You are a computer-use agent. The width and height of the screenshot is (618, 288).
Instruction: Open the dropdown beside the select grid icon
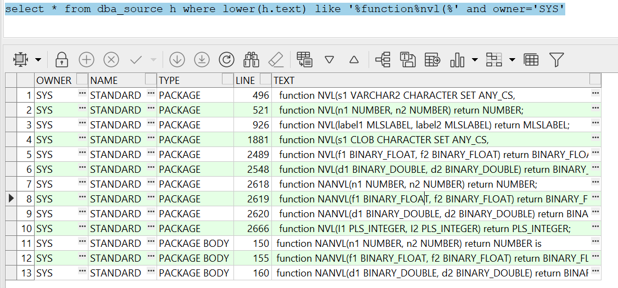38,60
